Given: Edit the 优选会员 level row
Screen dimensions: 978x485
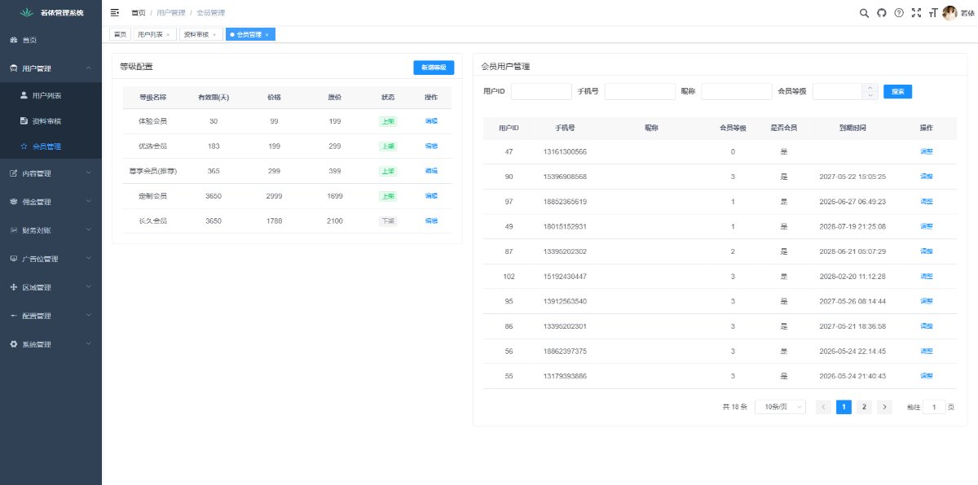Looking at the screenshot, I should [x=431, y=146].
